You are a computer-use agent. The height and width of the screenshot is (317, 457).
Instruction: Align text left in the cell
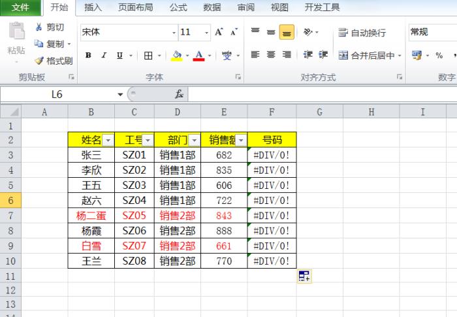(255, 56)
